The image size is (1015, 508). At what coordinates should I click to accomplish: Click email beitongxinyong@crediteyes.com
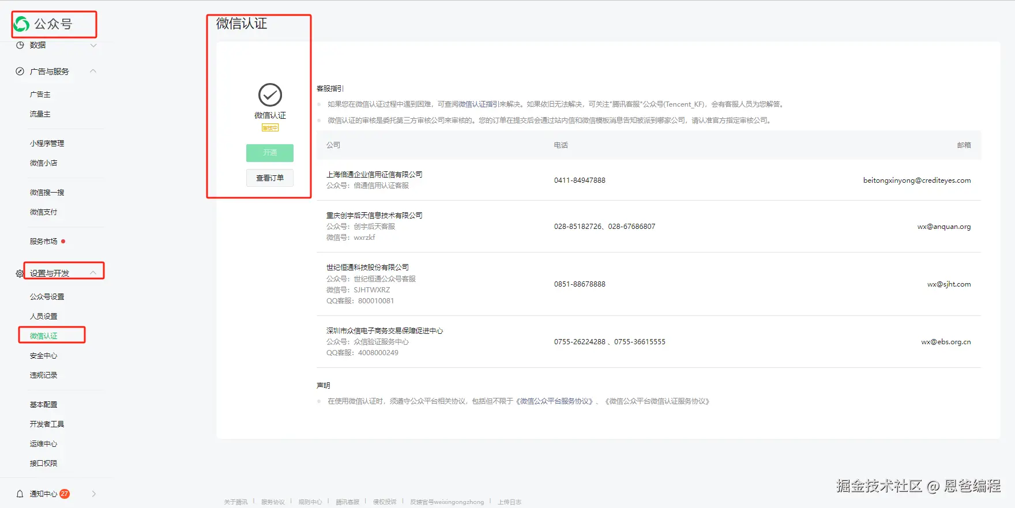pos(917,180)
